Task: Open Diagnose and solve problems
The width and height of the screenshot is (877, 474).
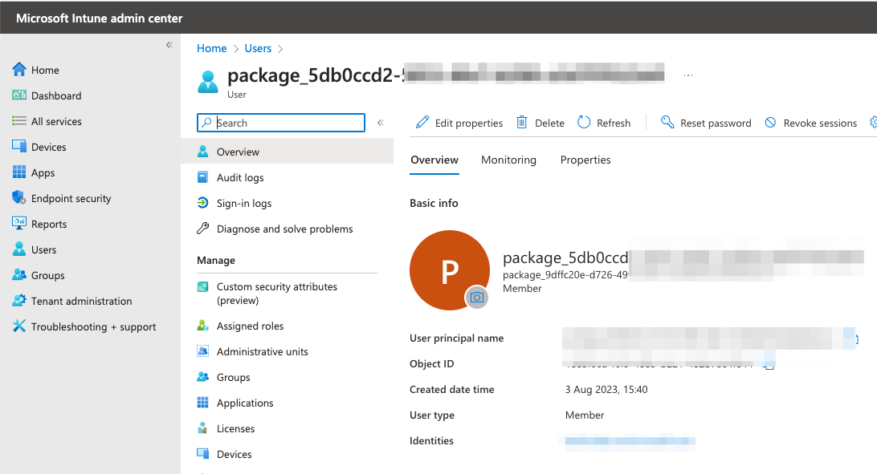Action: [284, 229]
